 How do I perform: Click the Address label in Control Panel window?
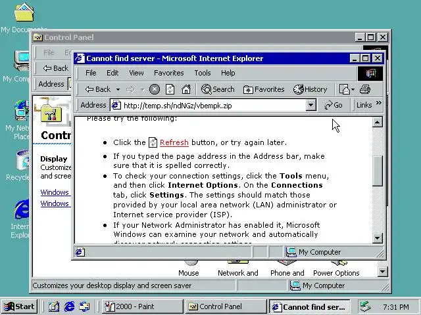pyautogui.click(x=51, y=84)
